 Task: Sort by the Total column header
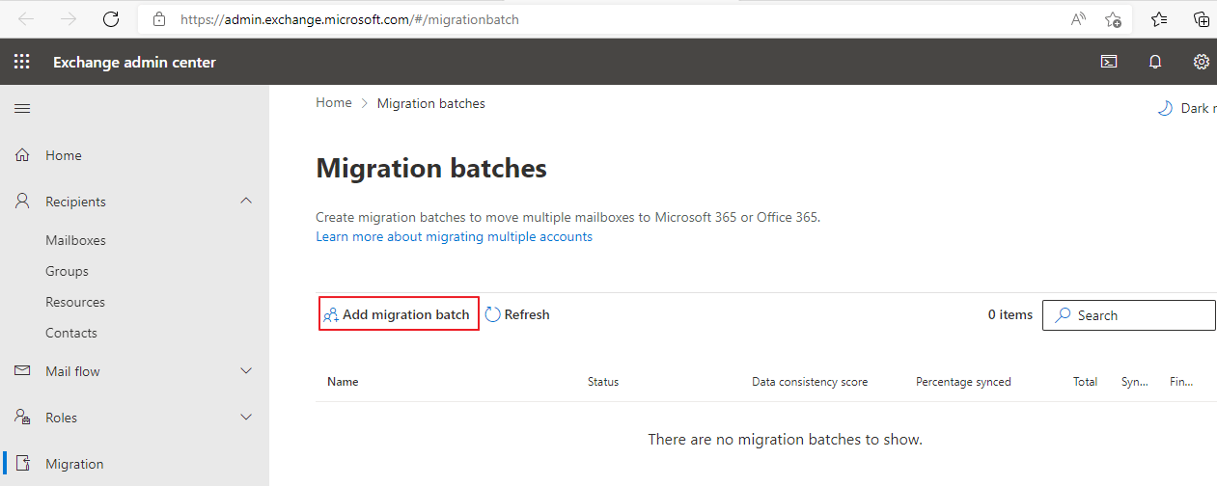pyautogui.click(x=1086, y=382)
